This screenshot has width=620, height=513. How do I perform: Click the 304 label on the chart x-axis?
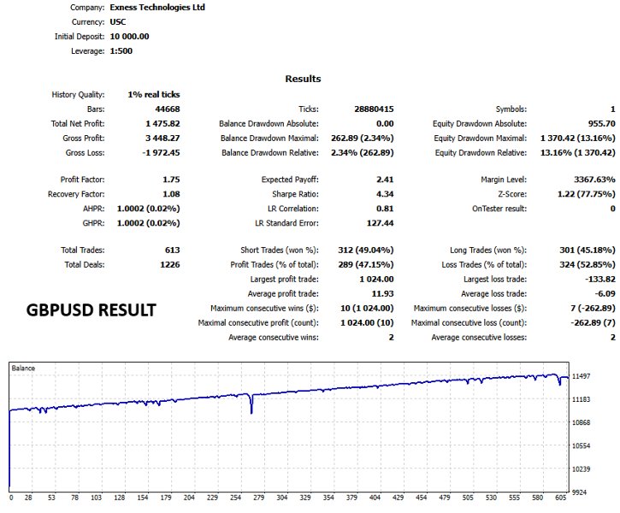(282, 498)
